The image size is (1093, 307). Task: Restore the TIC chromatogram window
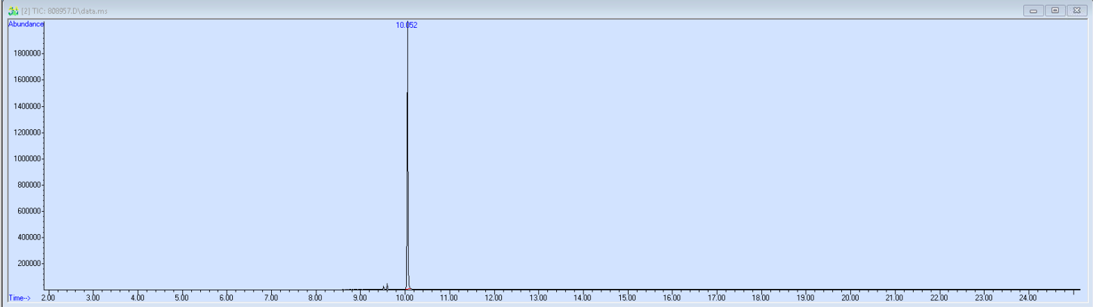(1055, 10)
